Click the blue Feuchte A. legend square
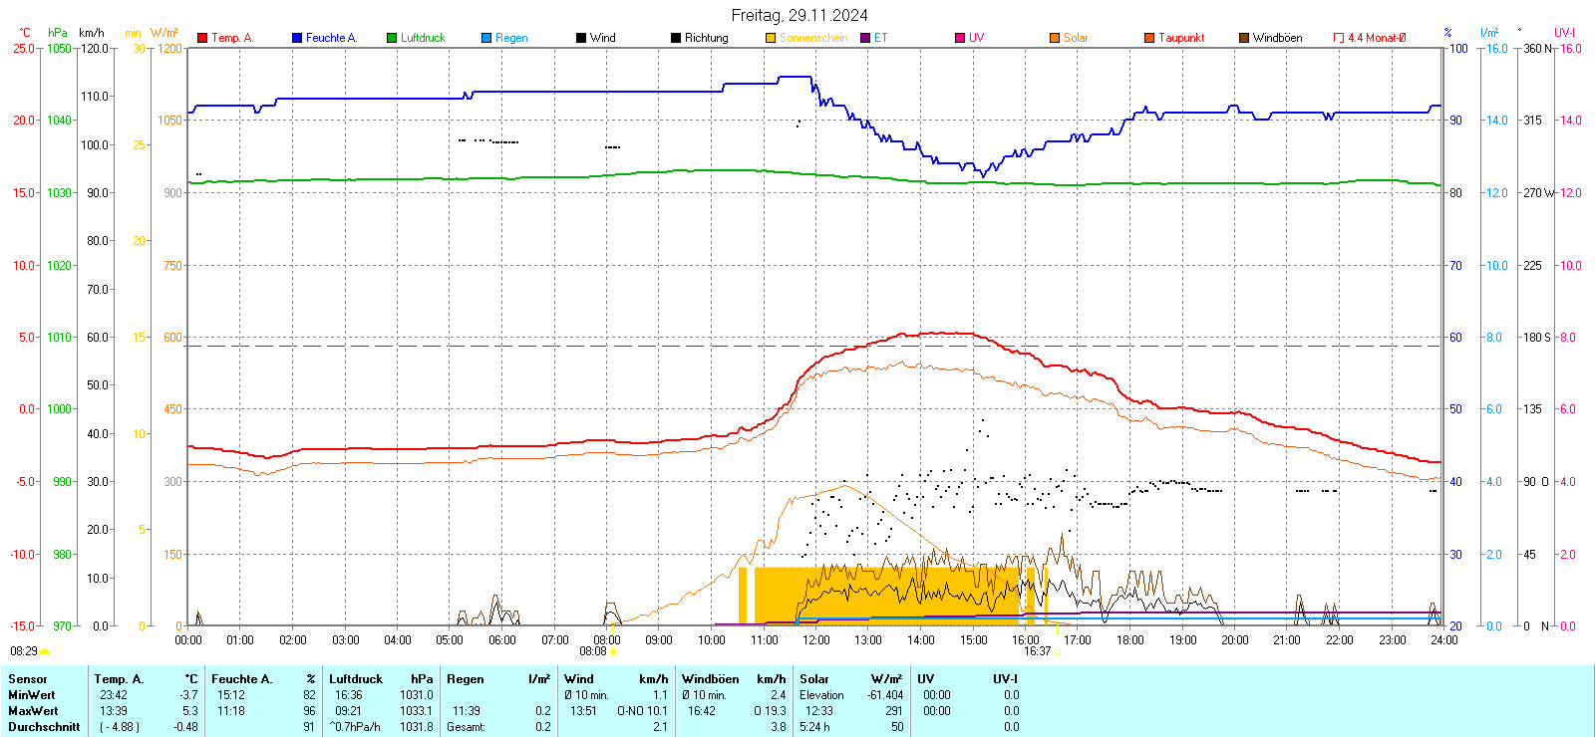 point(297,38)
